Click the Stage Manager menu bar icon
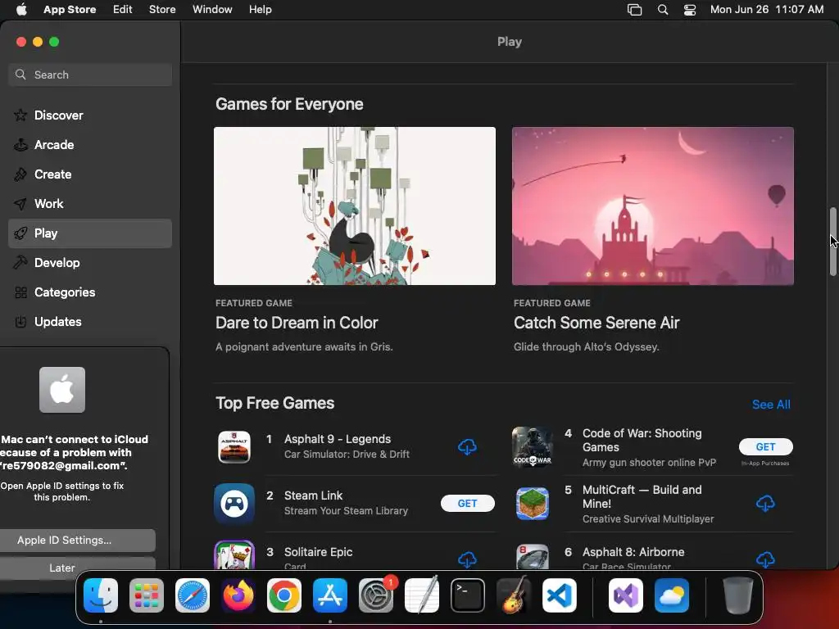This screenshot has height=629, width=839. pyautogui.click(x=635, y=10)
